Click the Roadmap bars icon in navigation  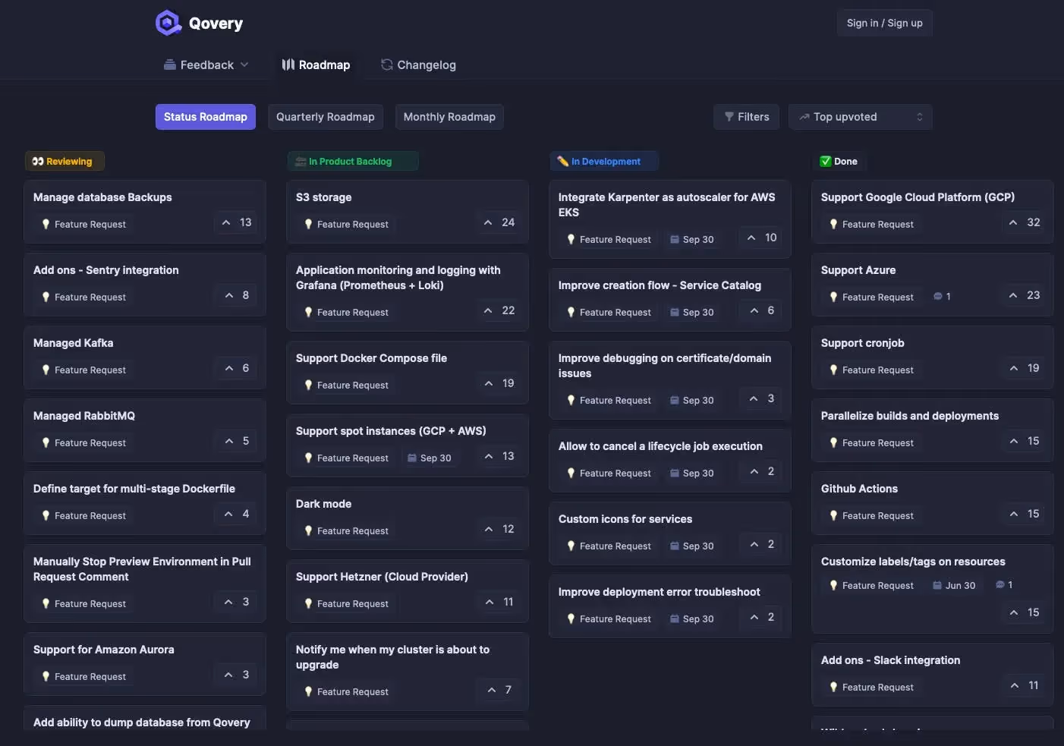288,65
